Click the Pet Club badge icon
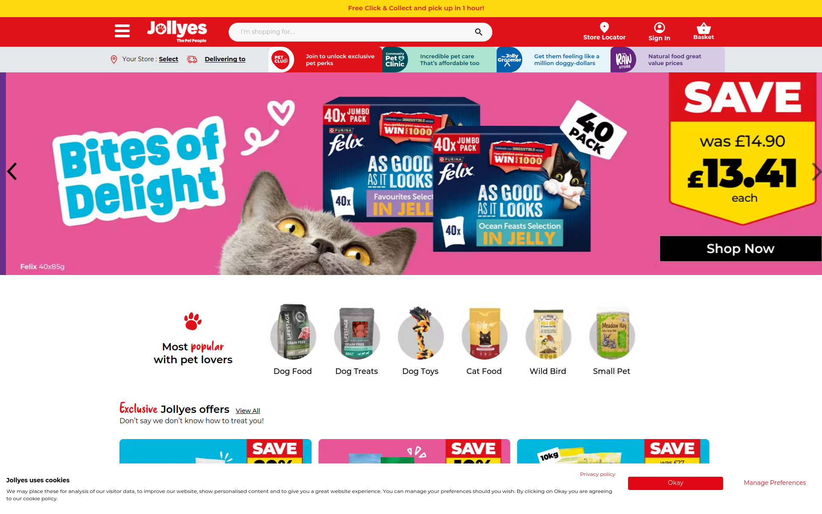The width and height of the screenshot is (822, 514). (x=281, y=60)
